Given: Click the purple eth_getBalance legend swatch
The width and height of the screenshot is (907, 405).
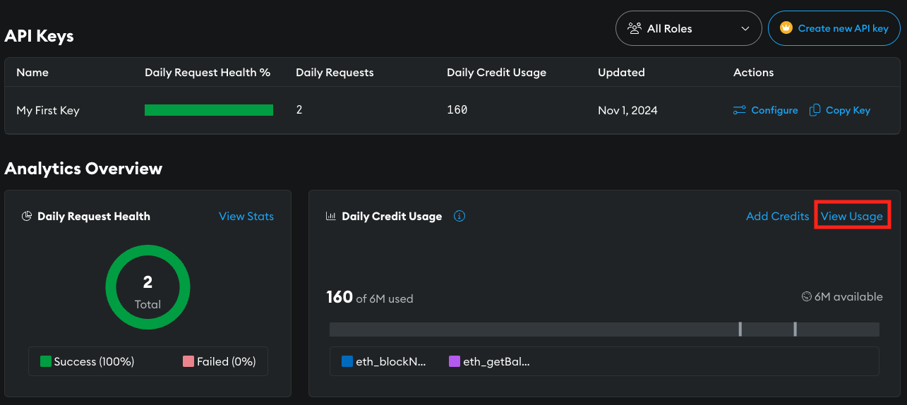Looking at the screenshot, I should pos(455,361).
